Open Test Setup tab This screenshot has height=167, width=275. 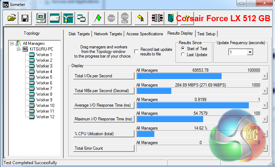click(x=206, y=34)
